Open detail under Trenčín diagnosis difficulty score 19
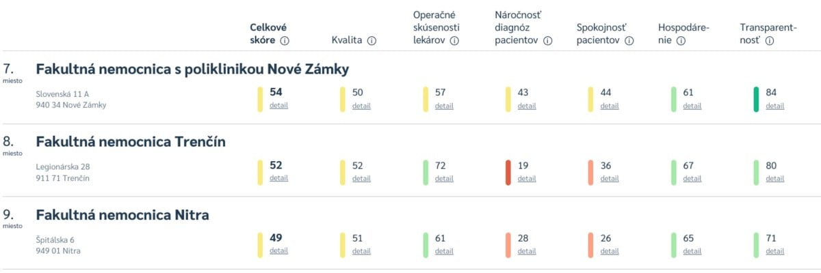 (527, 179)
